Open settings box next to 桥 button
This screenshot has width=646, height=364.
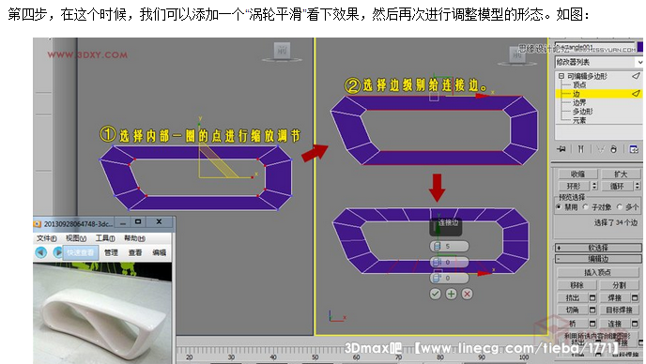pyautogui.click(x=592, y=324)
